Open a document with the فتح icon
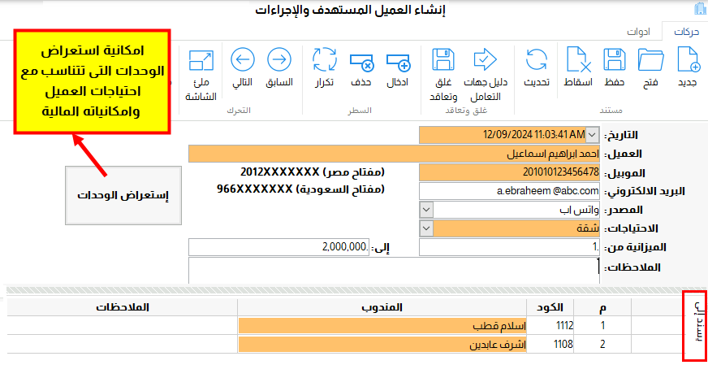 pyautogui.click(x=650, y=61)
